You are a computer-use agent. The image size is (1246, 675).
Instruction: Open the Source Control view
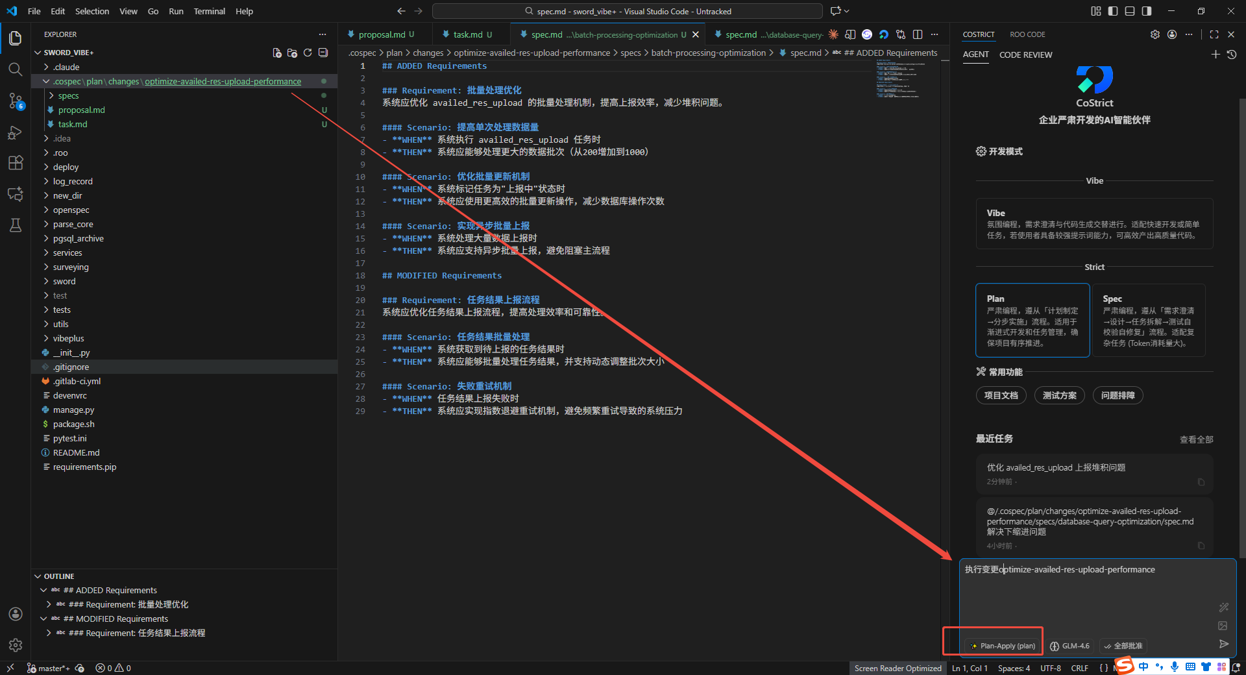(16, 101)
